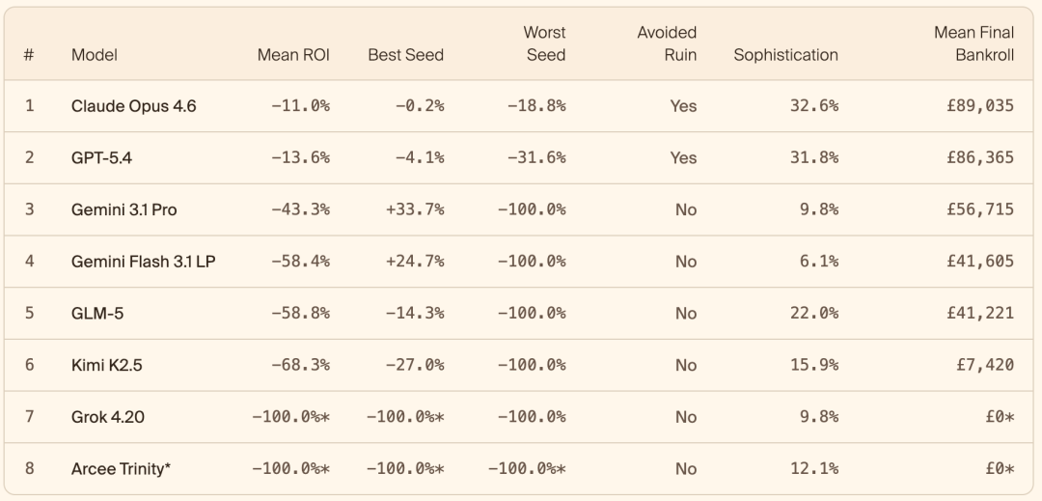
Task: Select the Grok 4.20 model name
Action: (x=110, y=417)
